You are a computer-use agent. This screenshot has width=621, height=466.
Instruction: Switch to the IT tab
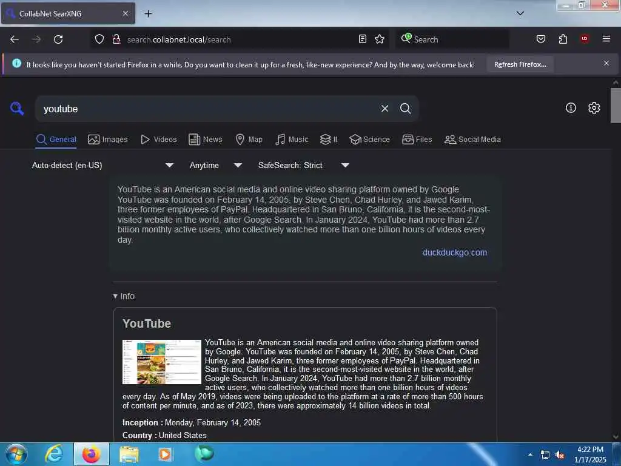[329, 140]
